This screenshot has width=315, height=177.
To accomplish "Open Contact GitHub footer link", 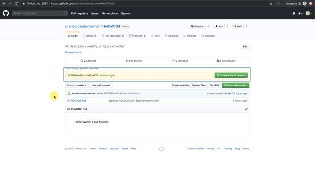I will coord(195,149).
